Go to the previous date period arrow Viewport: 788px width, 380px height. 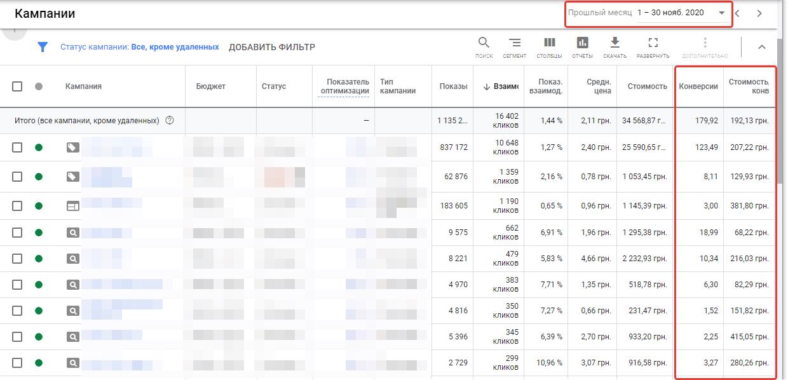tap(738, 13)
